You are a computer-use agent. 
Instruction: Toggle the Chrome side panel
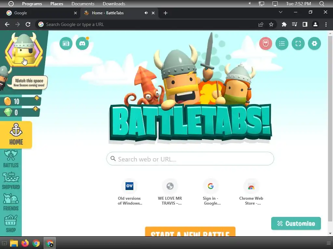pos(305,24)
